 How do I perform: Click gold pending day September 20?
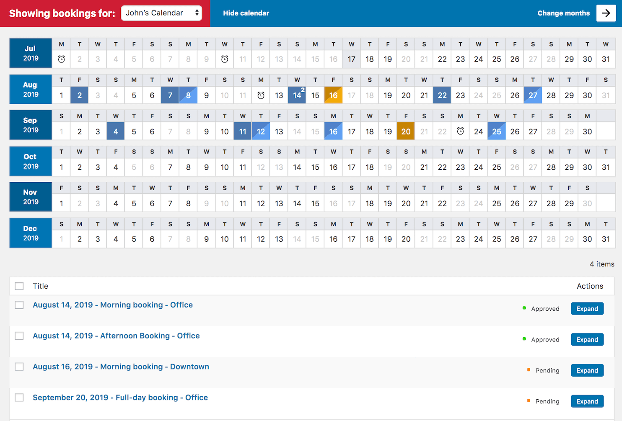click(x=406, y=132)
